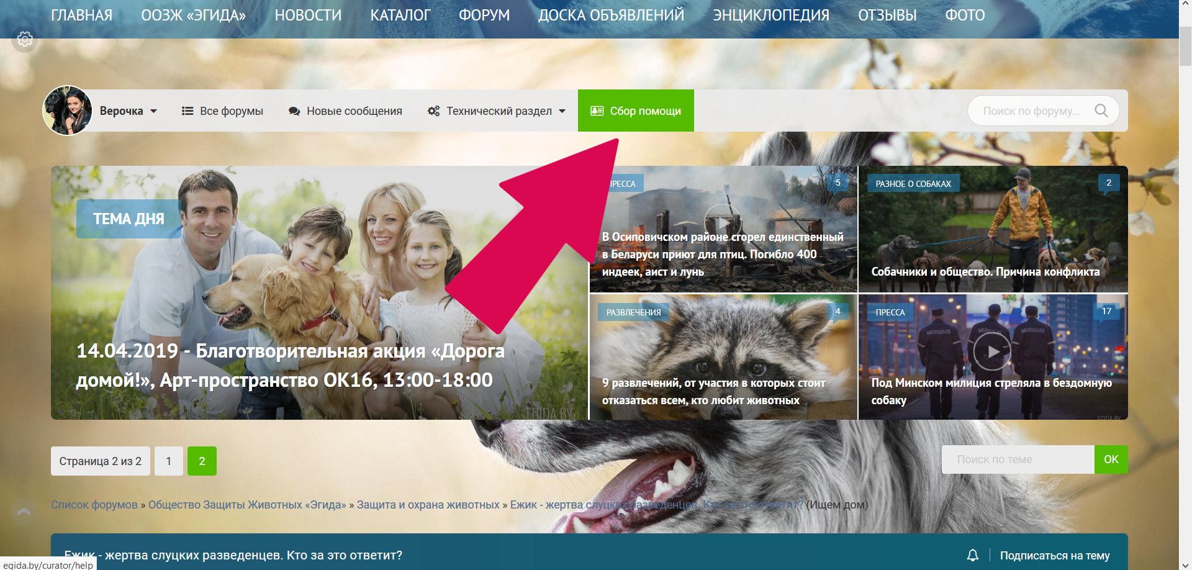Open the ТЕМА ДНЯ charity event article

[291, 365]
